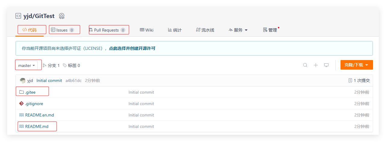386x142 pixels.
Task: Open the .gitee folder
Action: coord(30,92)
